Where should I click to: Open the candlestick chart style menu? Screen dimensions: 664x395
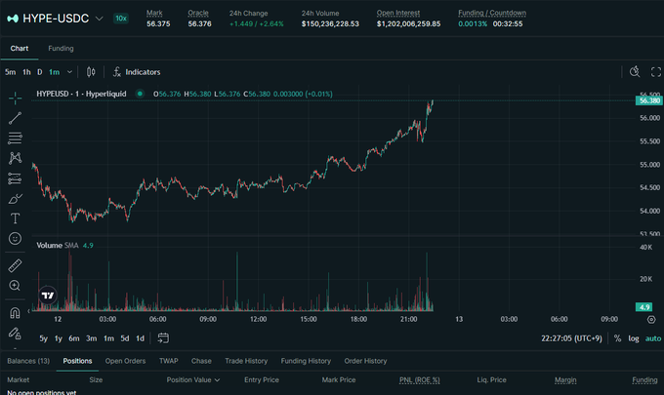(x=91, y=72)
